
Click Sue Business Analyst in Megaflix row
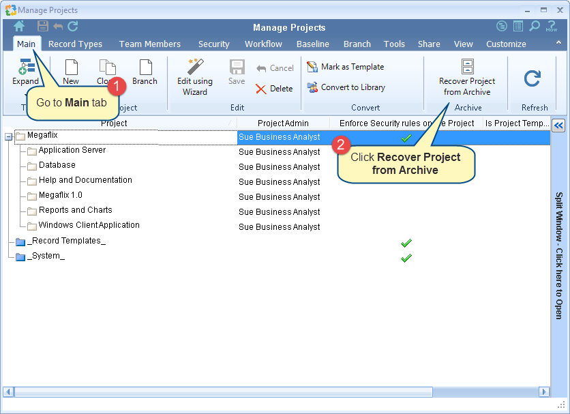pos(279,137)
